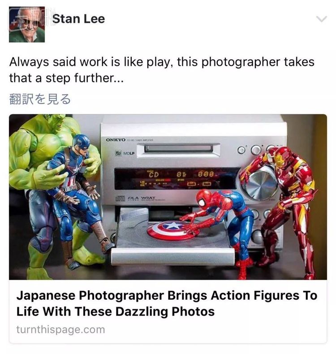Viewport: 336px width, 354px height.
Task: Click the Stan Lee profile name
Action: click(78, 19)
